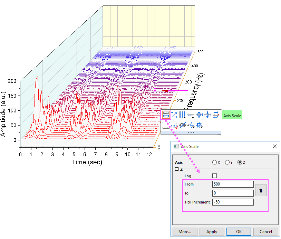Image resolution: width=281 pixels, height=239 pixels.
Task: Select the Amplitude (a.u.) axis title
Action: (3, 114)
